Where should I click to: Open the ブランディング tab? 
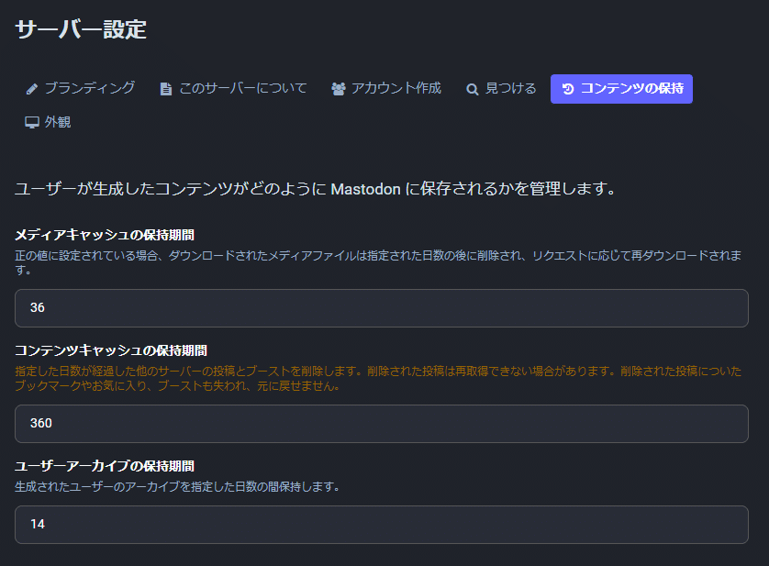(x=81, y=89)
